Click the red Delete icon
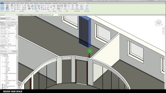This screenshot has width=166, height=93. tap(46, 9)
